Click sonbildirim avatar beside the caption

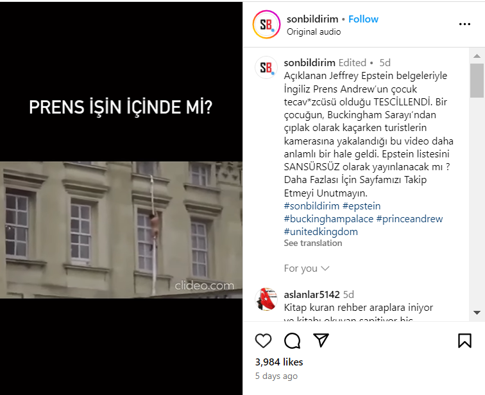click(266, 67)
